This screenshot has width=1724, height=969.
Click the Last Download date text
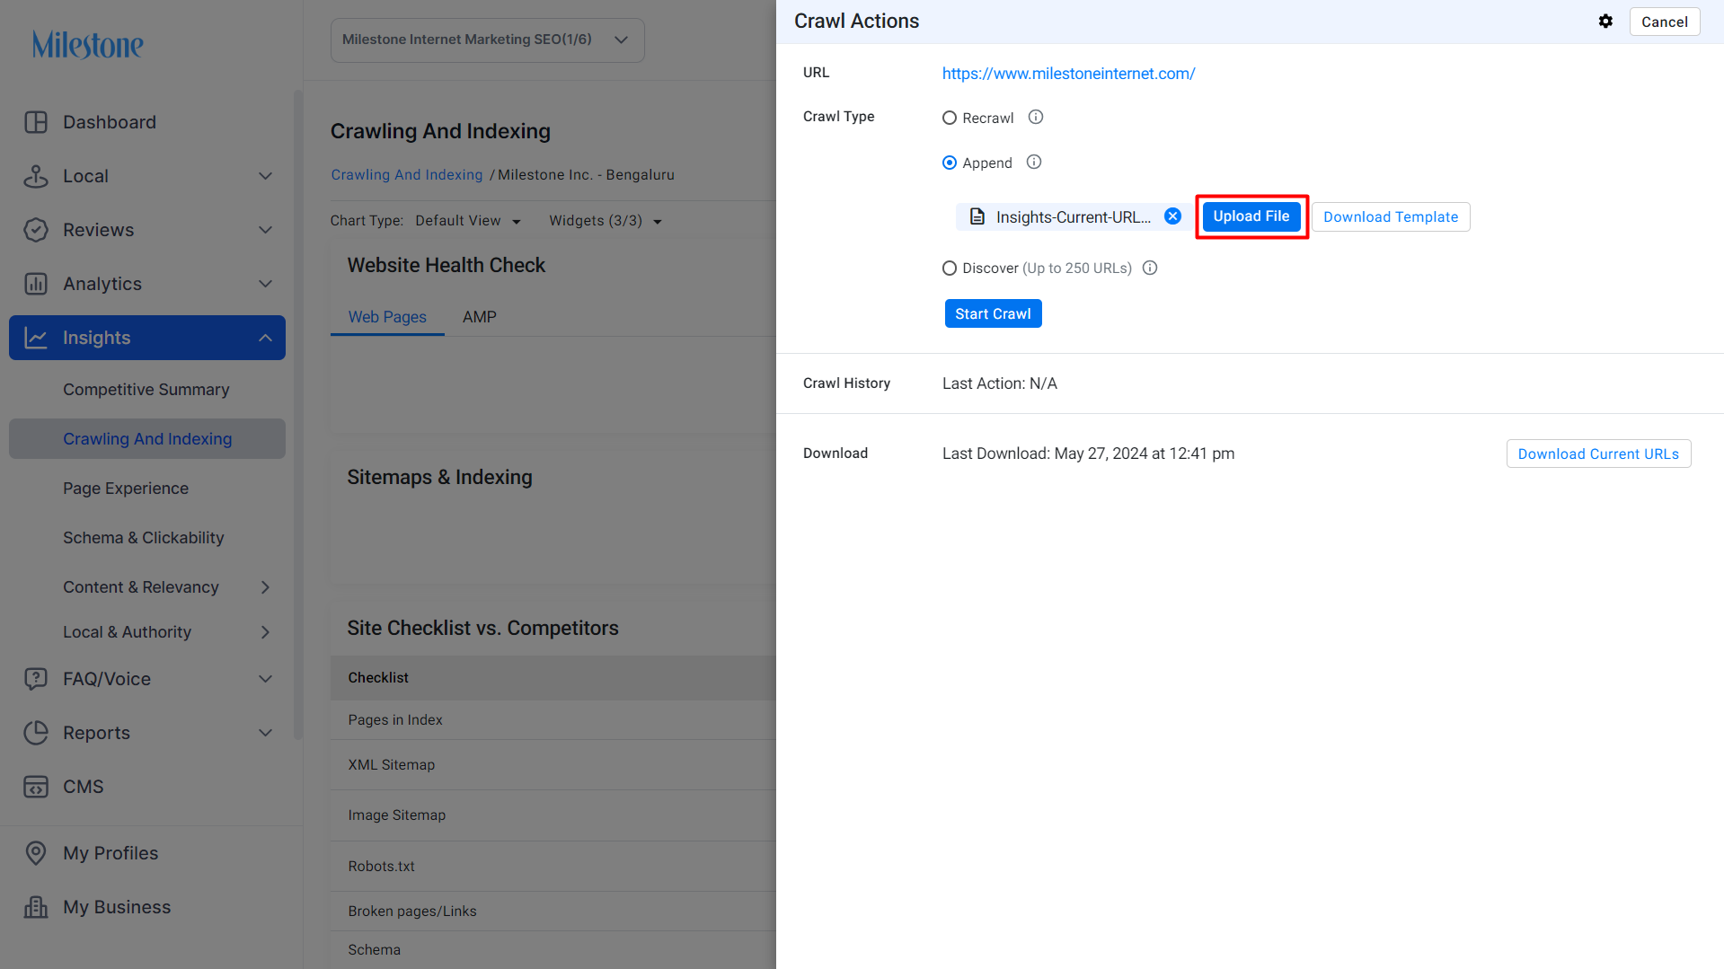pyautogui.click(x=1088, y=454)
